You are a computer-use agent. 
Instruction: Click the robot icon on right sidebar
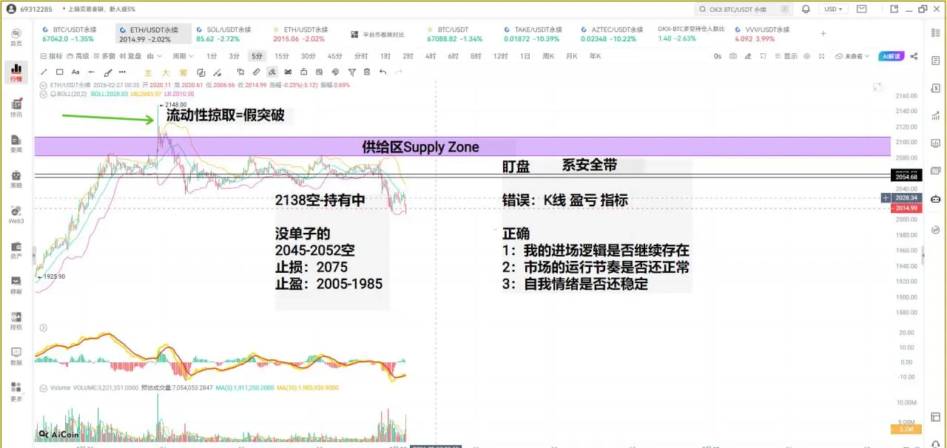tap(936, 199)
